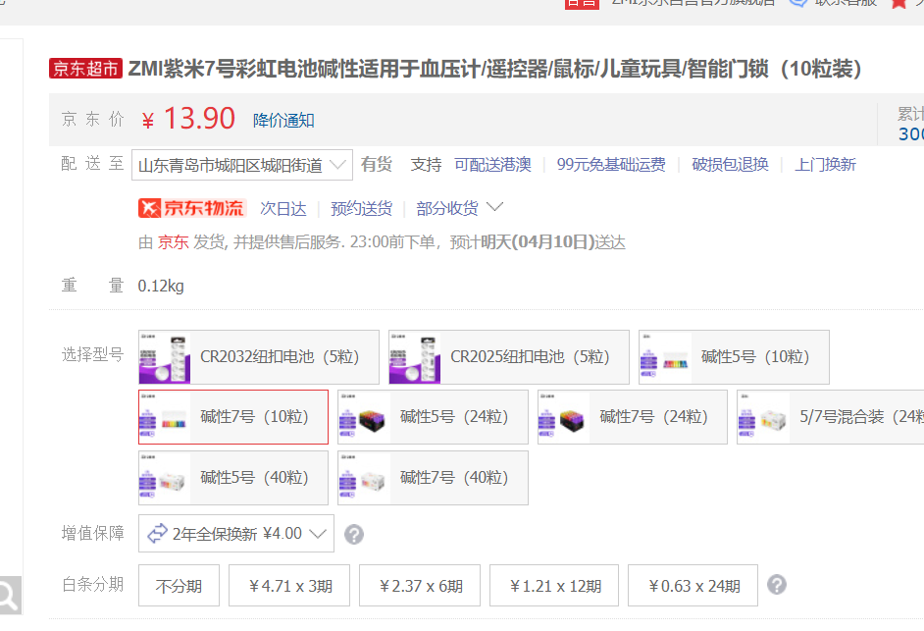Screen dimensions: 924x631
Task: Click the 京东超市 red badge
Action: point(85,69)
